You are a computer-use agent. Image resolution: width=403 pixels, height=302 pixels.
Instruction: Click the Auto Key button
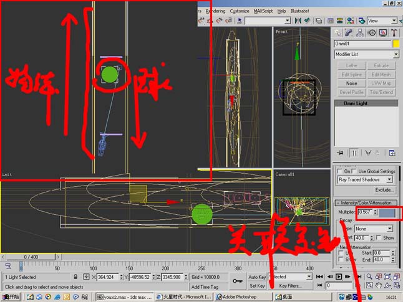tap(257, 277)
